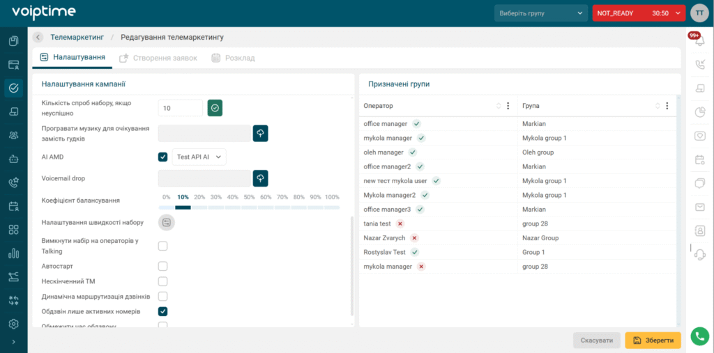Image resolution: width=714 pixels, height=353 pixels.
Task: Open the bar chart statistics sidebar icon
Action: (x=14, y=253)
